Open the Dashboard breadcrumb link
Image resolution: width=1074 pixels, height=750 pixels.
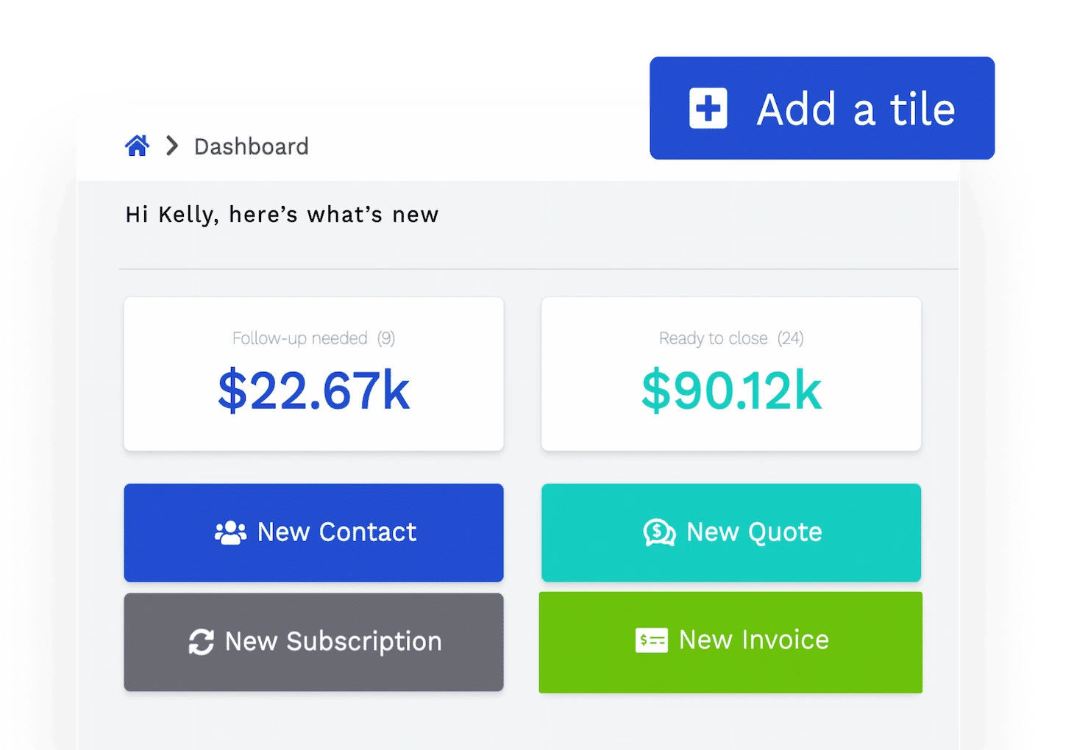251,147
